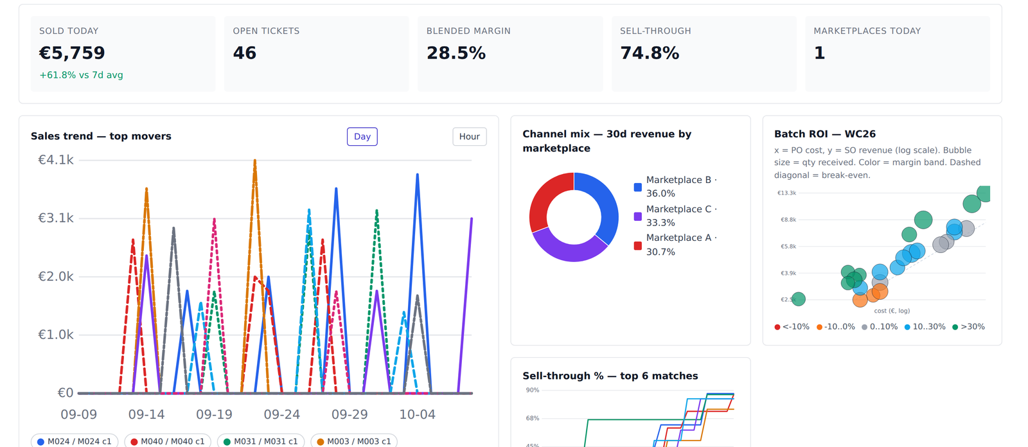Toggle the M040 / M040 c1 series chip
1028x447 pixels.
[x=168, y=441]
